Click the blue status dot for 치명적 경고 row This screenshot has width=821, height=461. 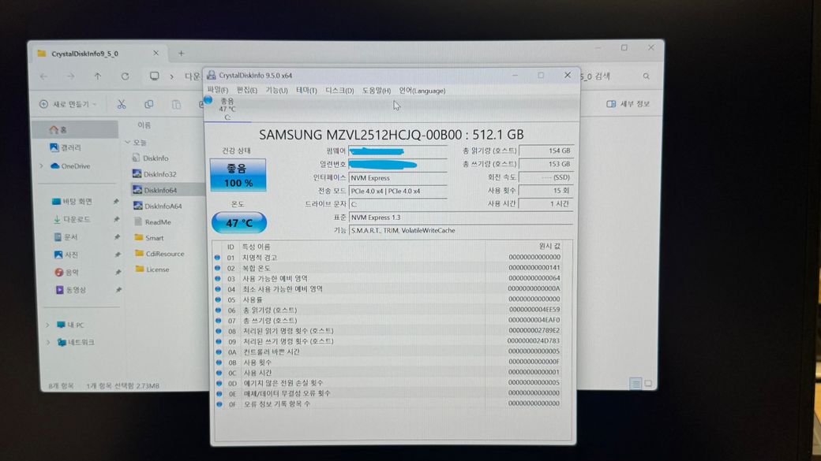coord(217,257)
